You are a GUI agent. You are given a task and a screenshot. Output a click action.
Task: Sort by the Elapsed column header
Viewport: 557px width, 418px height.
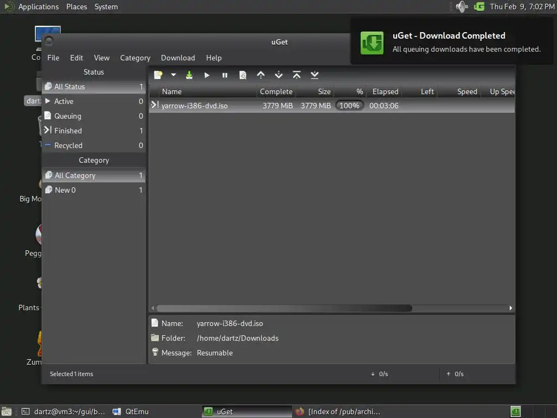click(384, 91)
